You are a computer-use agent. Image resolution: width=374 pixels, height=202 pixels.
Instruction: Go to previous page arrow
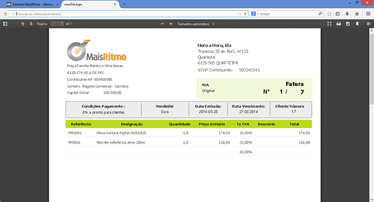coord(23,24)
